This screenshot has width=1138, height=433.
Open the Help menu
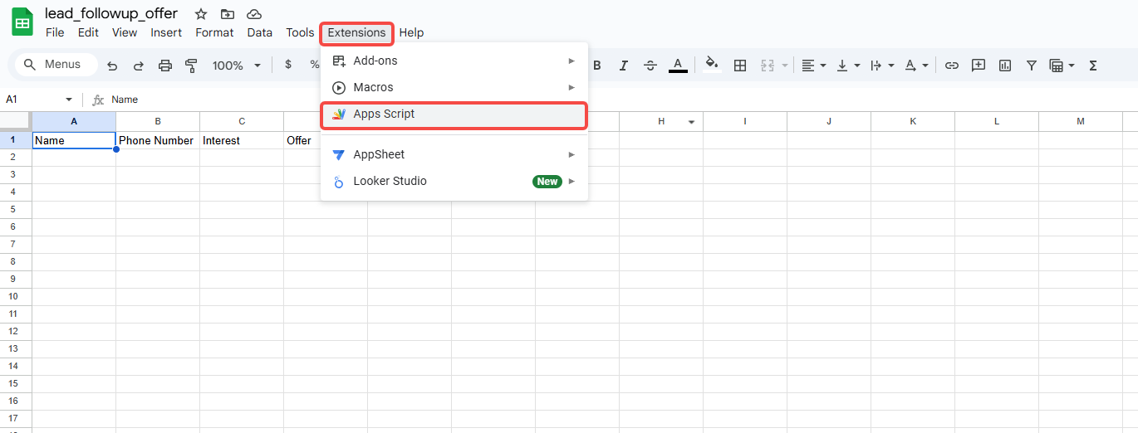point(411,32)
